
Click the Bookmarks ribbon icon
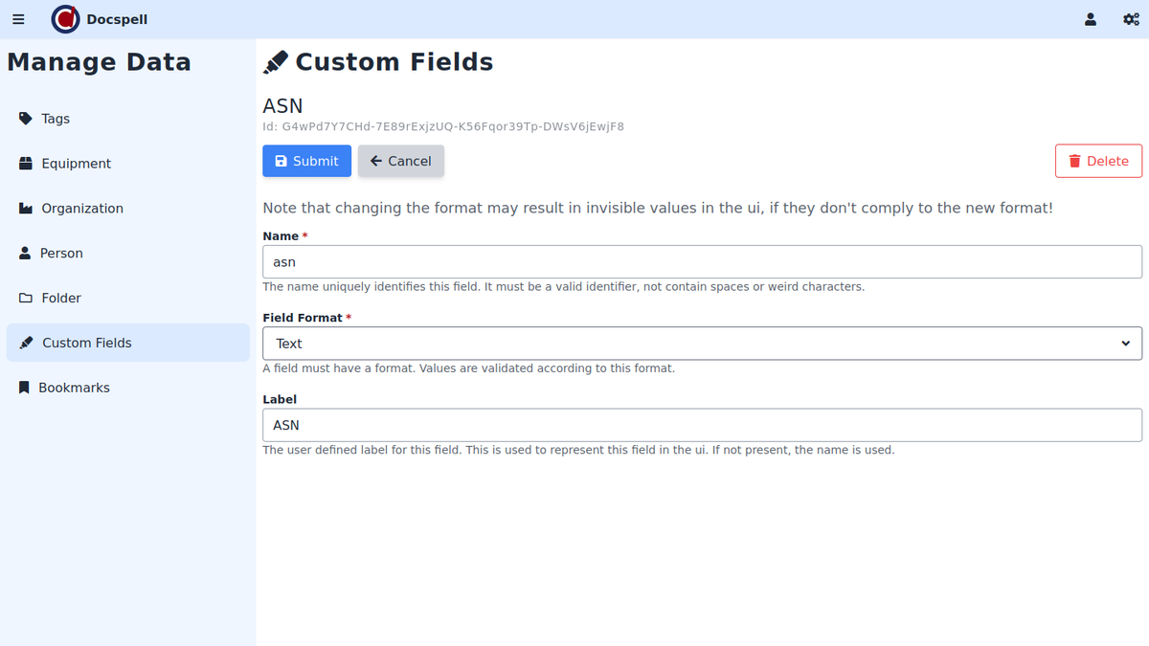tap(24, 388)
